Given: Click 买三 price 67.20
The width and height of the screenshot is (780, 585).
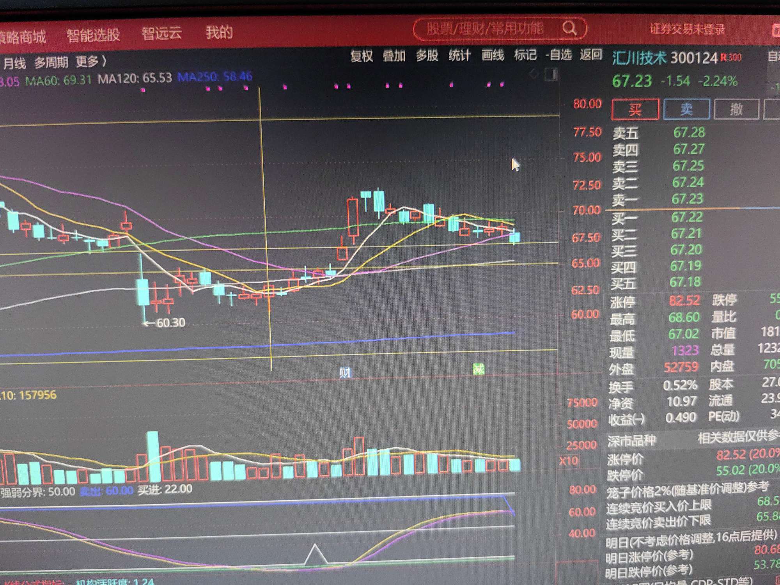Looking at the screenshot, I should 686,250.
